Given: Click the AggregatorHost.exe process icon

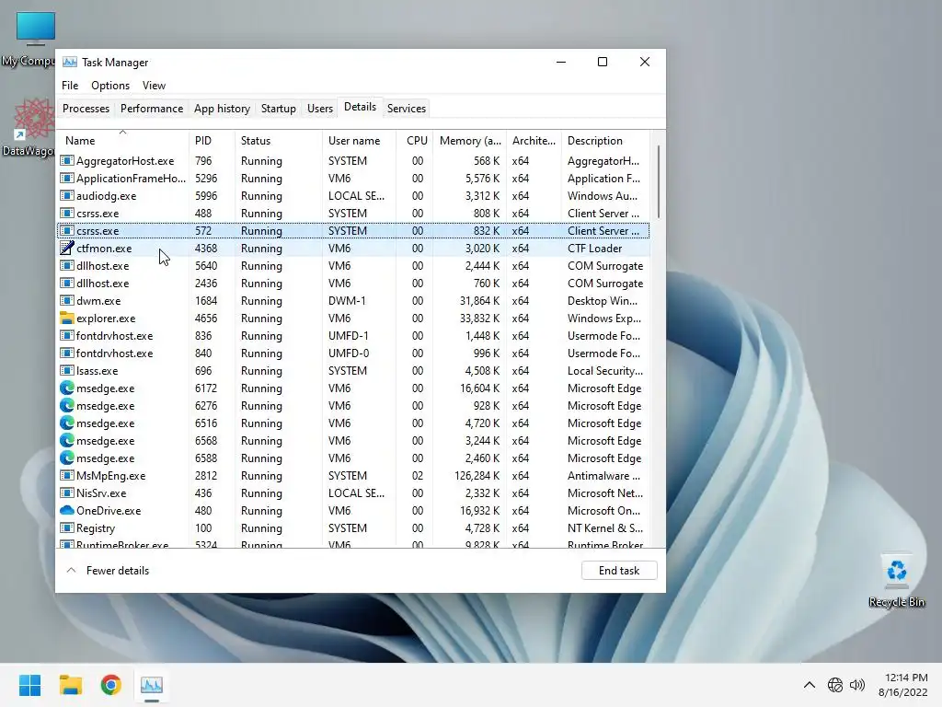Looking at the screenshot, I should 66,161.
